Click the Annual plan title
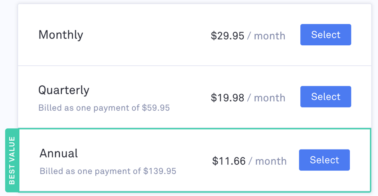378x196 pixels. 59,153
